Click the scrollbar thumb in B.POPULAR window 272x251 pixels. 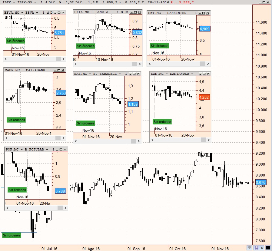click(x=60, y=208)
